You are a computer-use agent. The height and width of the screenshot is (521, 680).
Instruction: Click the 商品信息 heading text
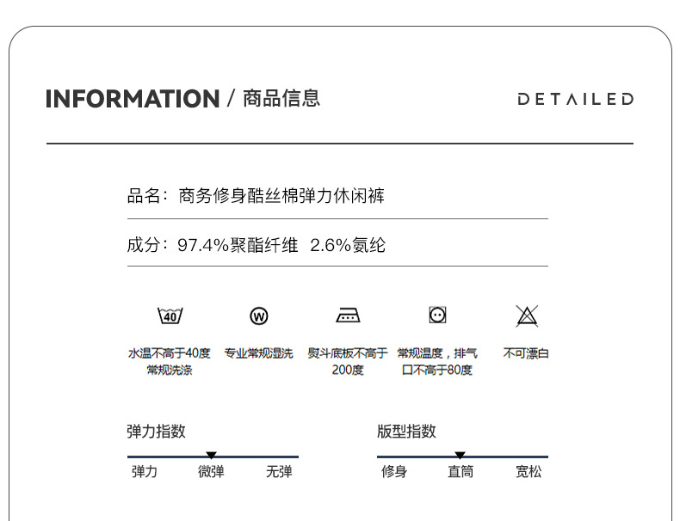(281, 98)
